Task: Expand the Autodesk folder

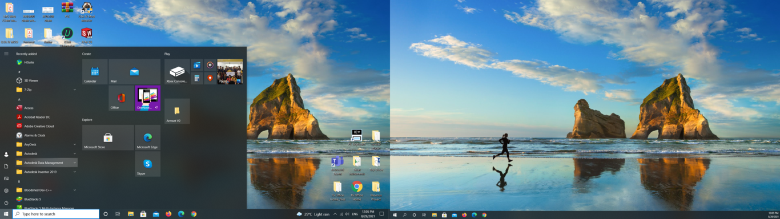Action: tap(46, 153)
